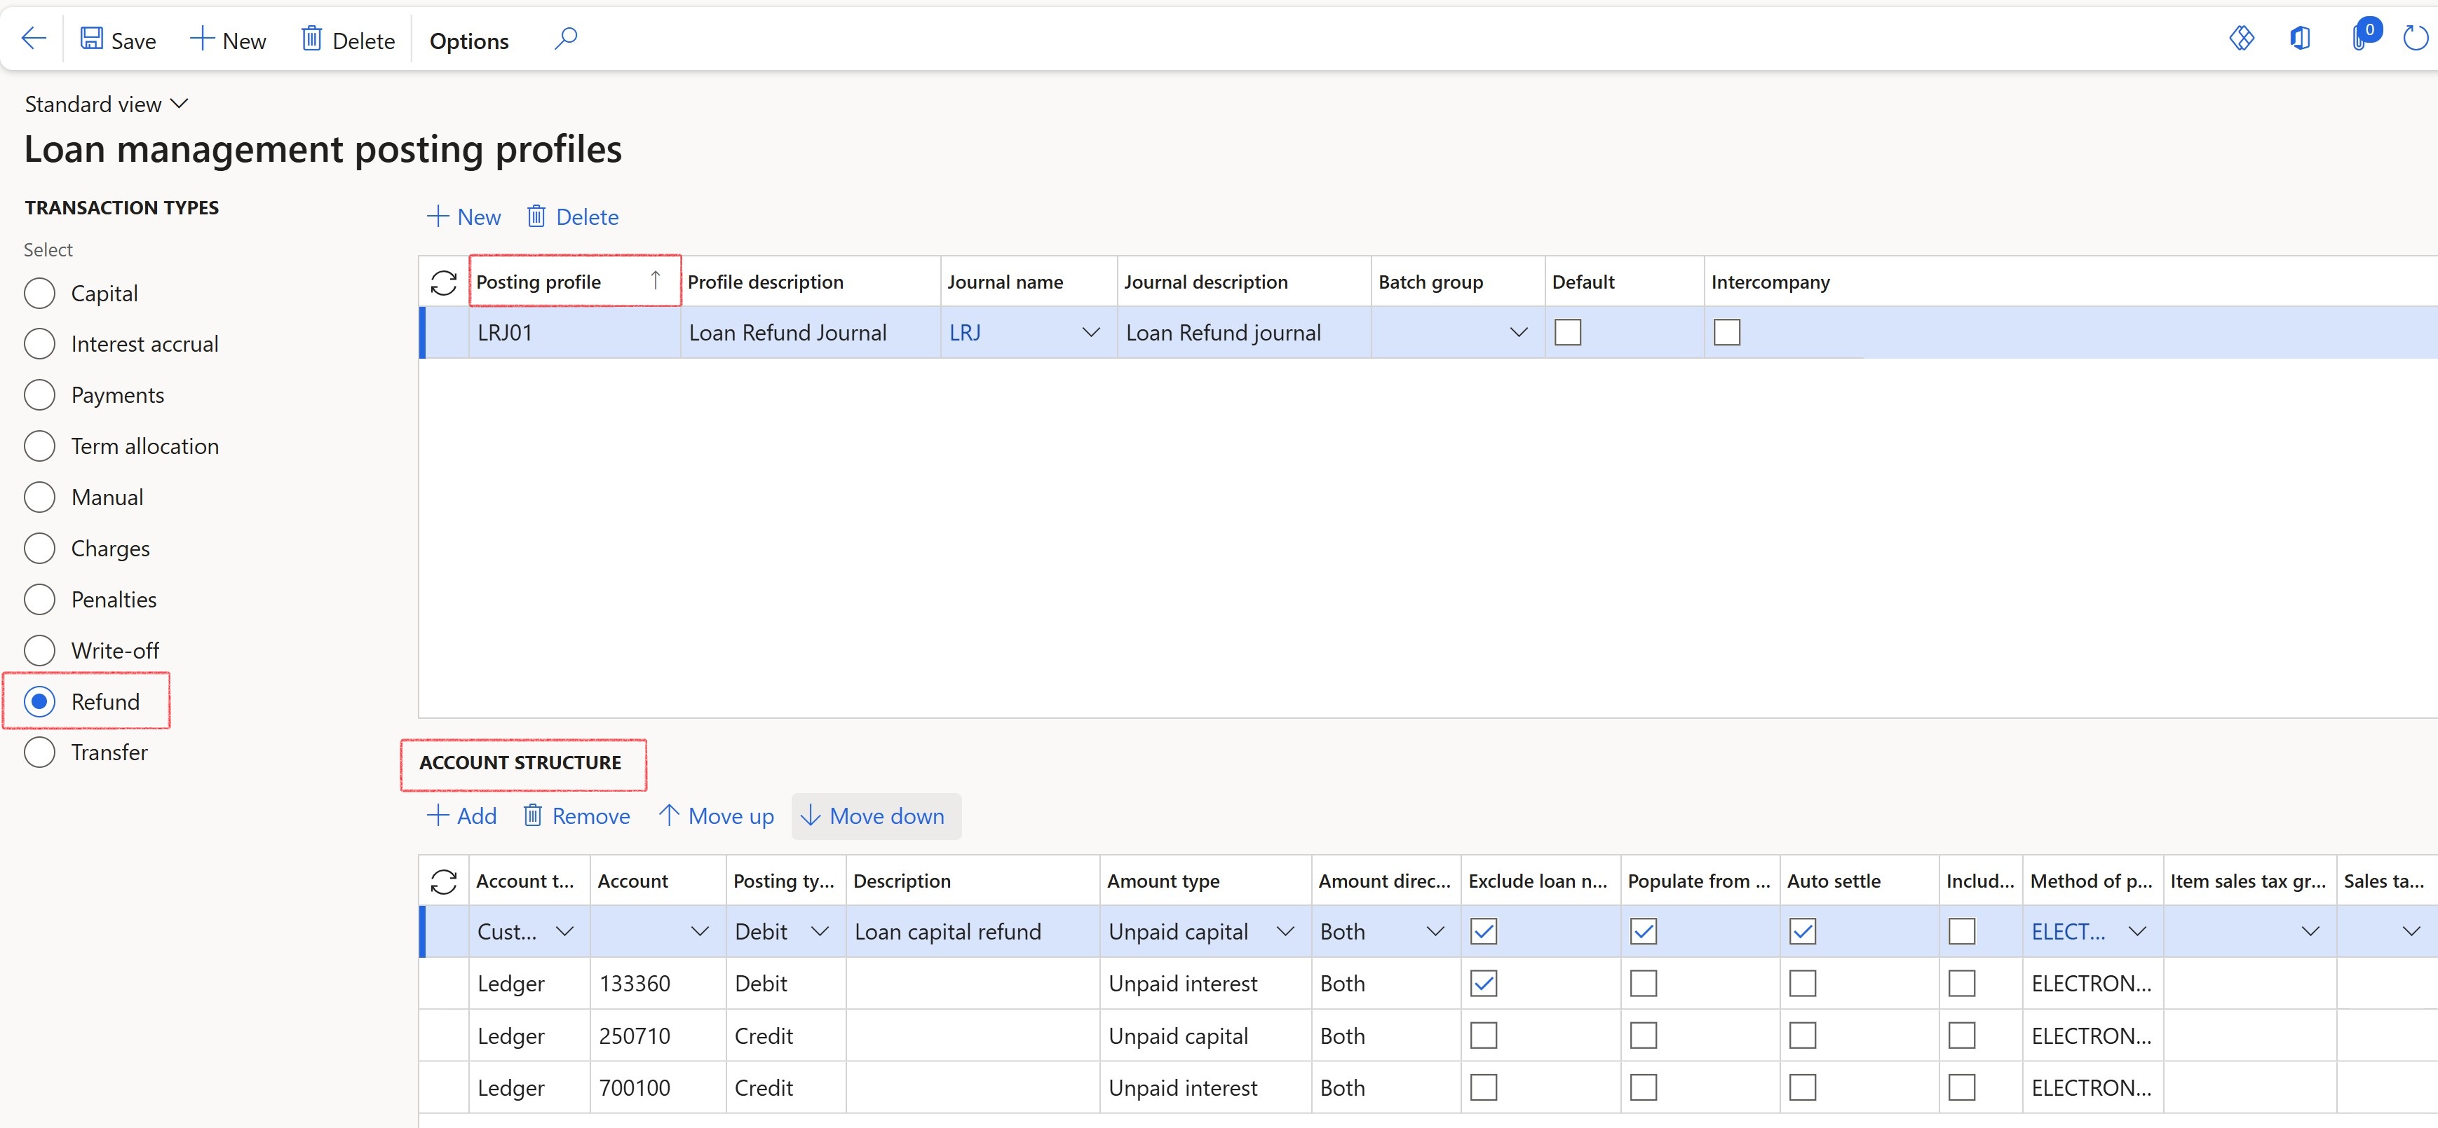
Task: Select the Interest accrual radio button
Action: [x=40, y=344]
